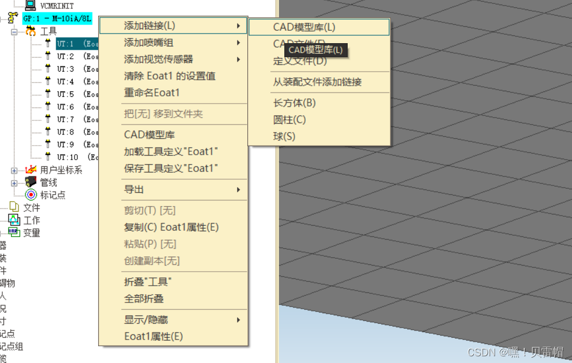Click the 文件 files icon
This screenshot has width=572, height=363.
point(14,207)
